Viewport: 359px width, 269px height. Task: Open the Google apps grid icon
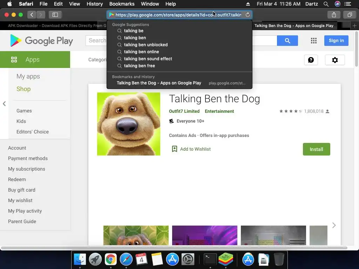point(314,41)
